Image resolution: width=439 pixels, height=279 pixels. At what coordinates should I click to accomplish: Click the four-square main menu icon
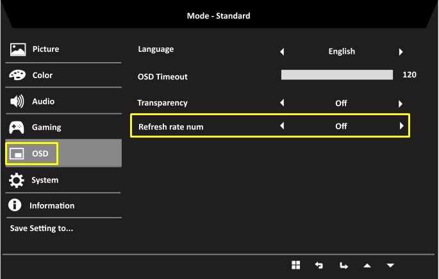pos(295,265)
